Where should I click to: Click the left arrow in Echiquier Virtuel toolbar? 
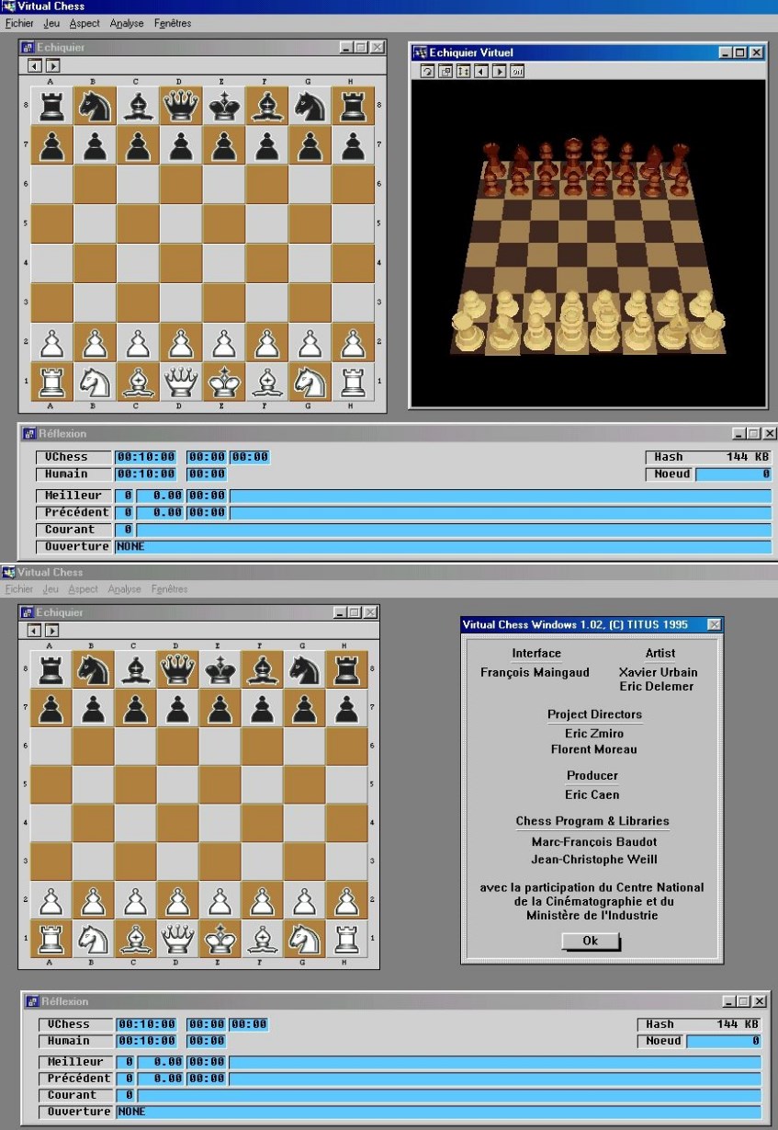pyautogui.click(x=481, y=71)
